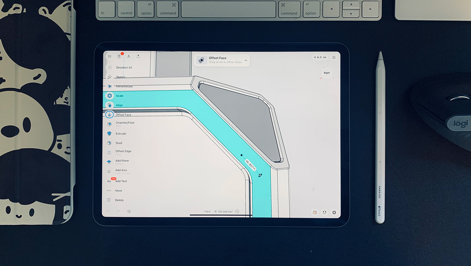The image size is (471, 266).
Task: Open the 0.5 mm grid setting
Action: pyautogui.click(x=320, y=57)
